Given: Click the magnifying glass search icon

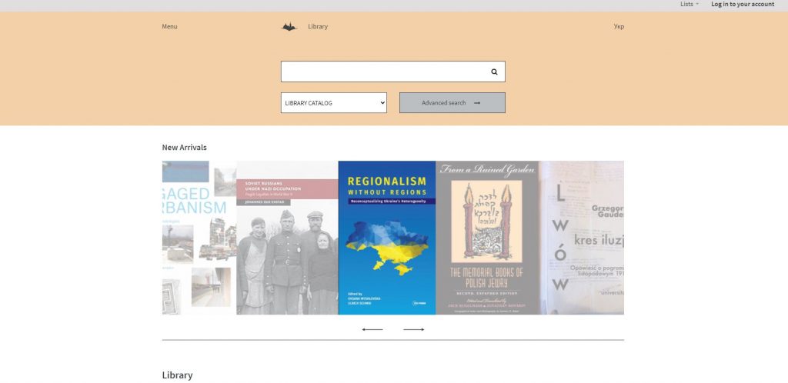Looking at the screenshot, I should tap(494, 72).
